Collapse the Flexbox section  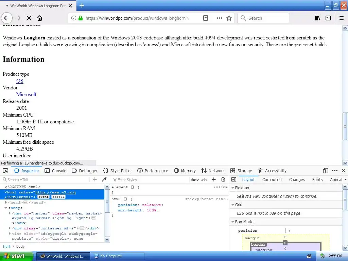tap(233, 188)
